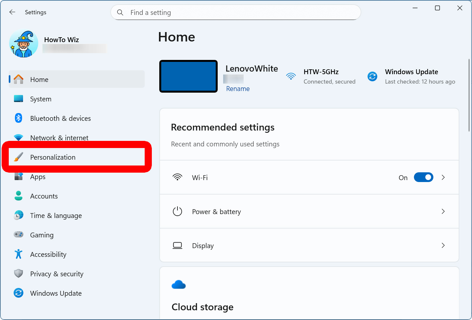The height and width of the screenshot is (320, 472).
Task: Open the System settings page
Action: (41, 99)
